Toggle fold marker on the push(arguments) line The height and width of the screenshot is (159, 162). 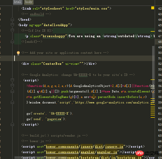(12, 91)
